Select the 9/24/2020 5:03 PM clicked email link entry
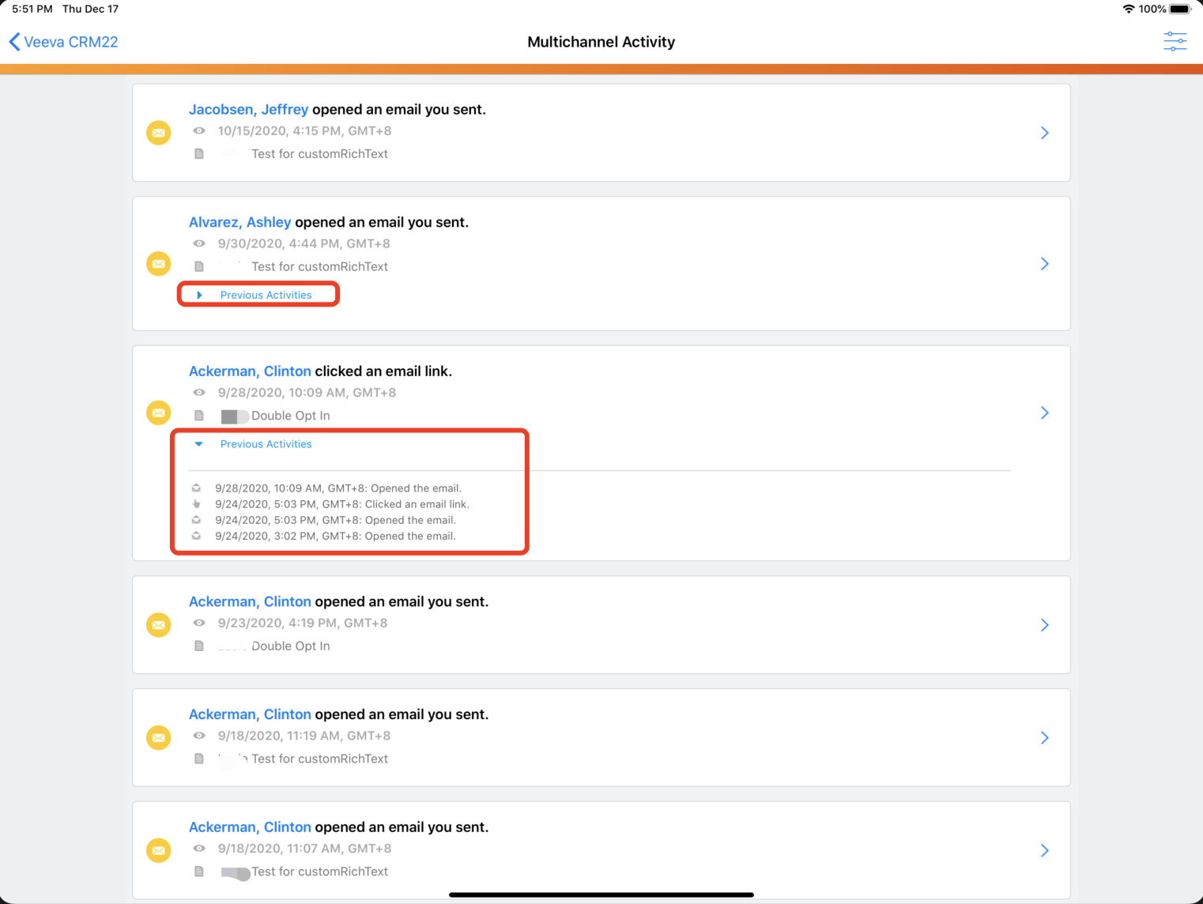1203x904 pixels. [341, 504]
